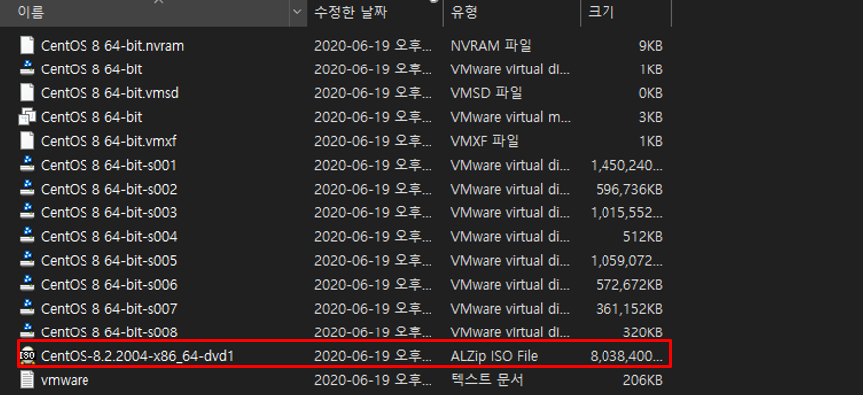Image resolution: width=863 pixels, height=395 pixels.
Task: Click the modified date of CentOS-8.2.2004-x86_64-dvd1
Action: point(373,356)
